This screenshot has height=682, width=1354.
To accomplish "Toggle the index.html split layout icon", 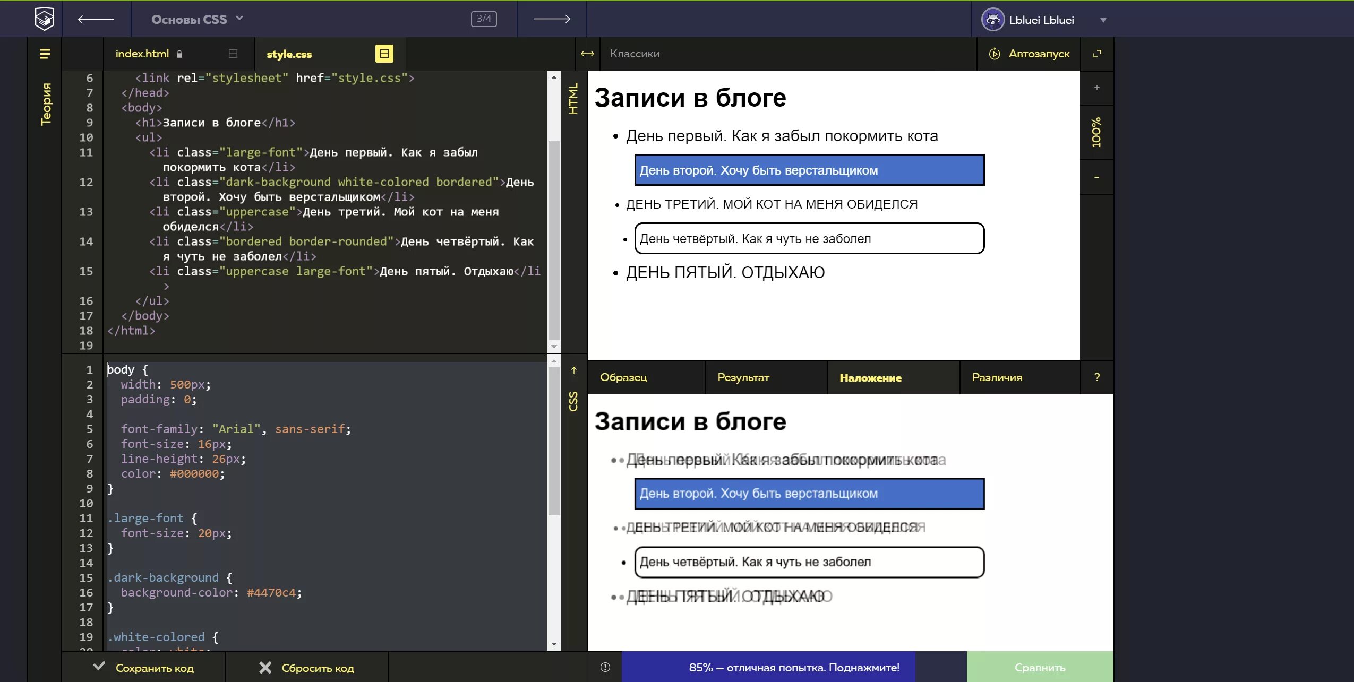I will pos(233,54).
